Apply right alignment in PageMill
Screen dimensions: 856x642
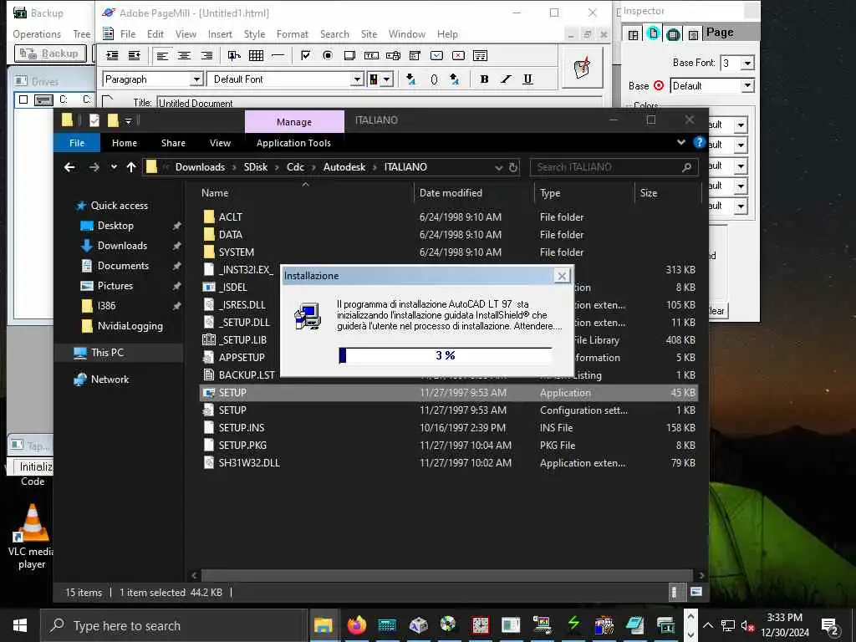(x=206, y=55)
